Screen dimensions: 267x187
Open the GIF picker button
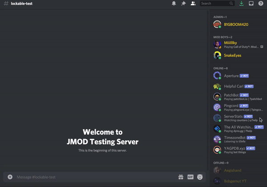[190, 177]
